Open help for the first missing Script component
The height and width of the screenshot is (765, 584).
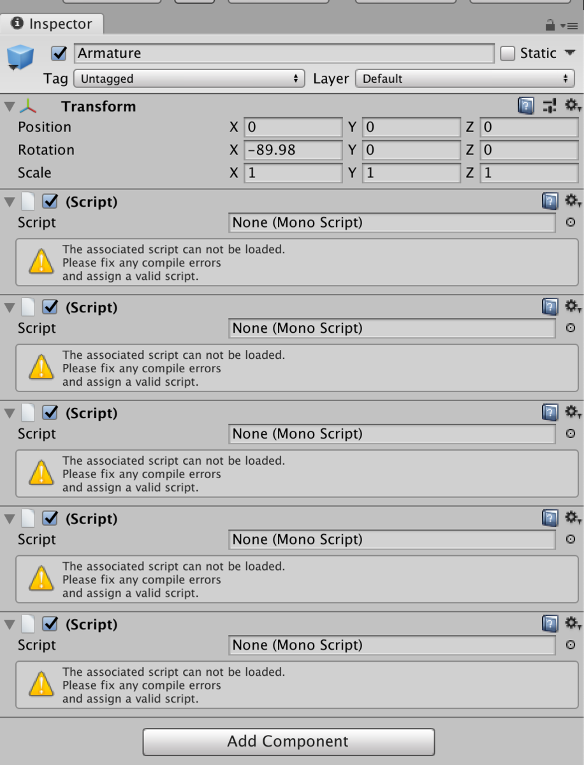[550, 201]
